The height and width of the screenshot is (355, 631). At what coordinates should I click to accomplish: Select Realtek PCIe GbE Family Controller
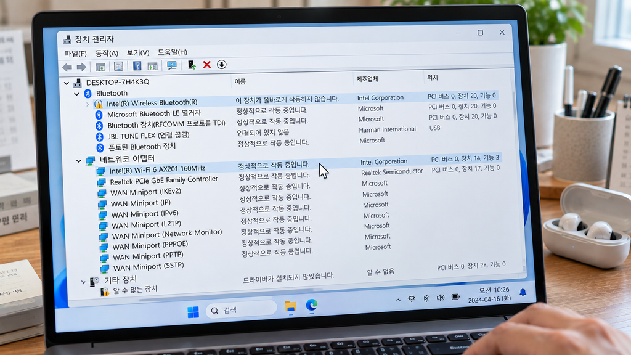164,181
